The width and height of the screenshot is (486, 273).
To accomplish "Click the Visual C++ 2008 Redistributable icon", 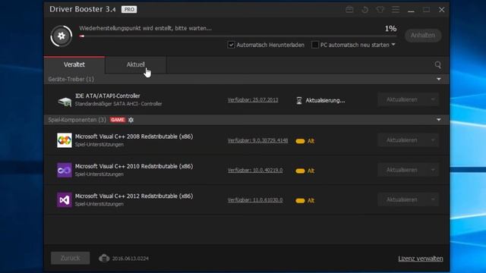I will tap(65, 140).
